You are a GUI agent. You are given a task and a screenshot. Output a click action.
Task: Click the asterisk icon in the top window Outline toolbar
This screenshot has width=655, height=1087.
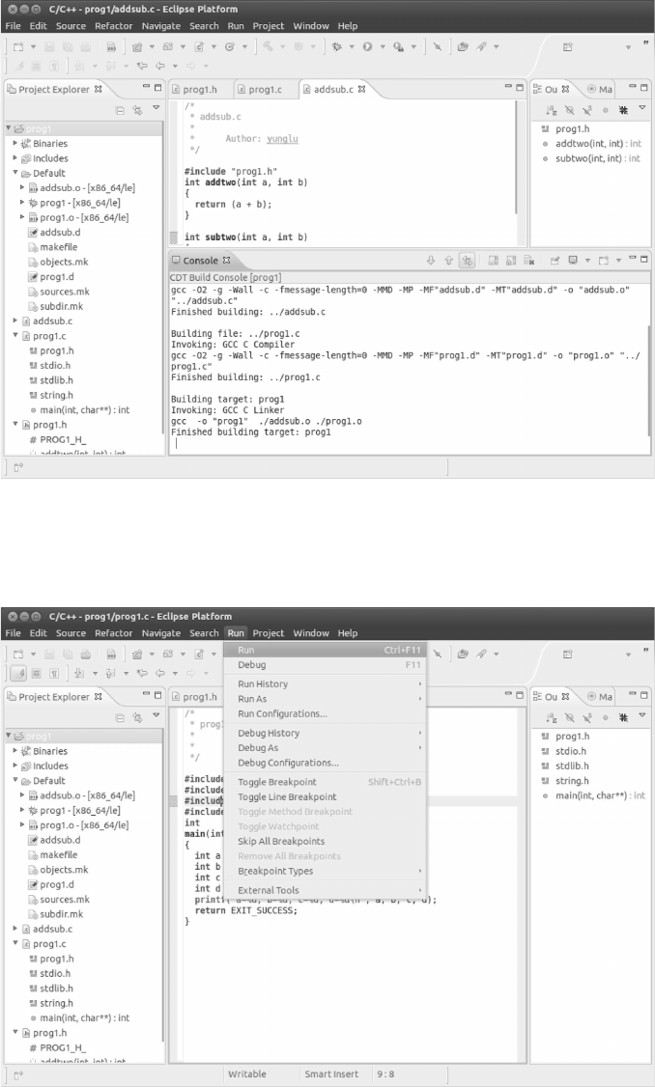tap(623, 109)
